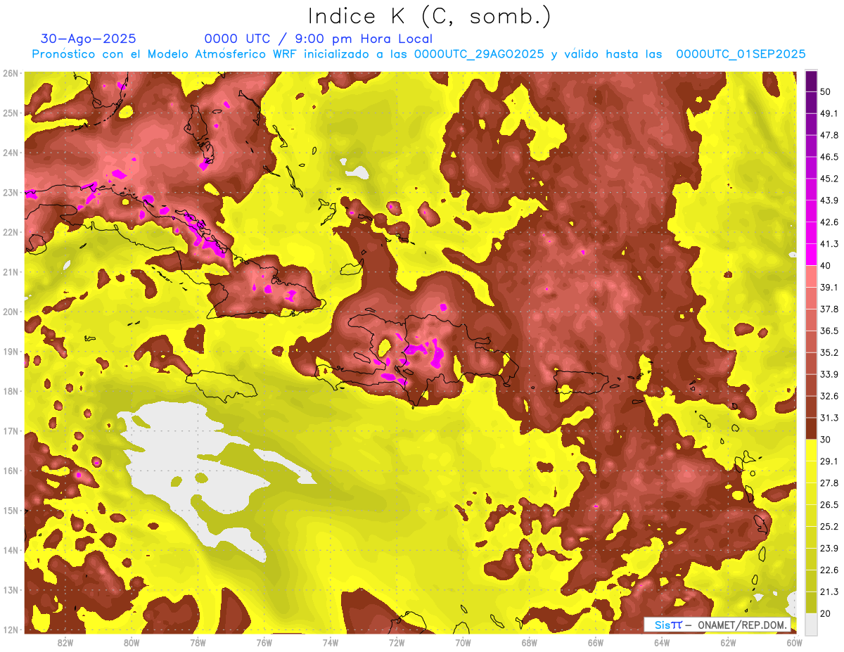Image resolution: width=844 pixels, height=652 pixels.
Task: Click the longitude label '74W'
Action: pyautogui.click(x=331, y=642)
